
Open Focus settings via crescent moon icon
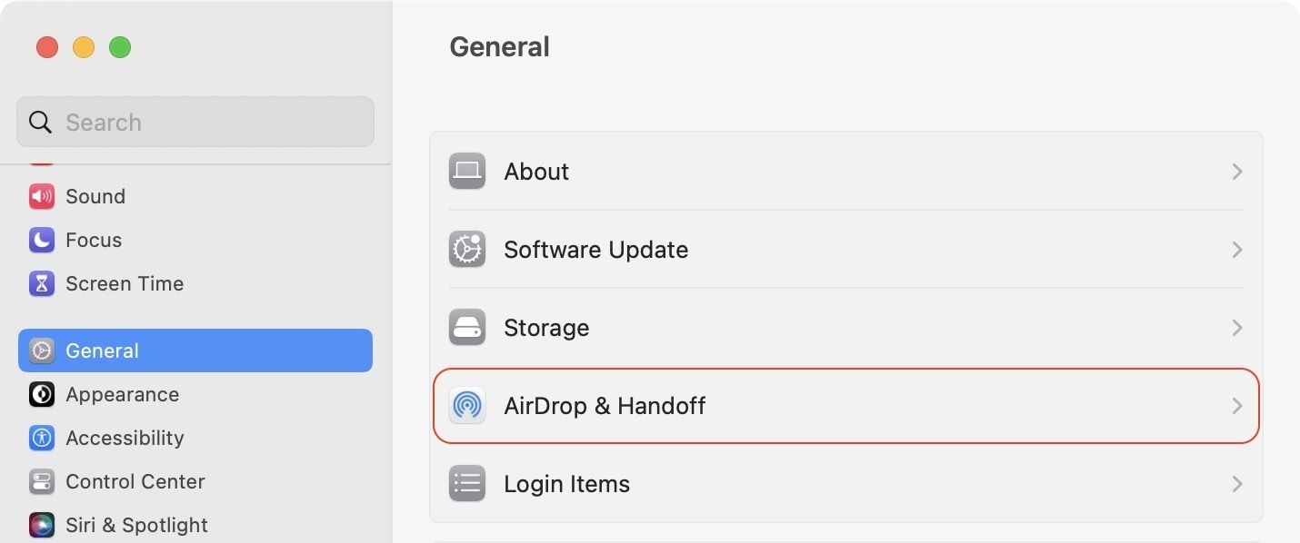[x=41, y=240]
